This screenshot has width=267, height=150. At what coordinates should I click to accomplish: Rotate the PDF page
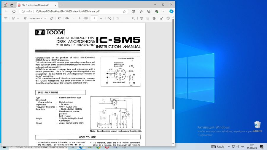110,18
